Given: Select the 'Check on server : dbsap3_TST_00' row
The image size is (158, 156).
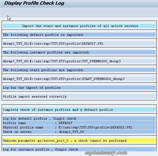Looking at the screenshot, I should point(79,132).
